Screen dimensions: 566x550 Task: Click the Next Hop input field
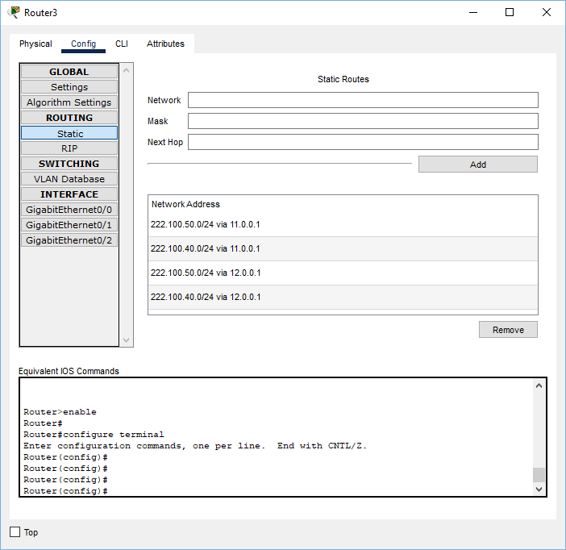(x=363, y=142)
